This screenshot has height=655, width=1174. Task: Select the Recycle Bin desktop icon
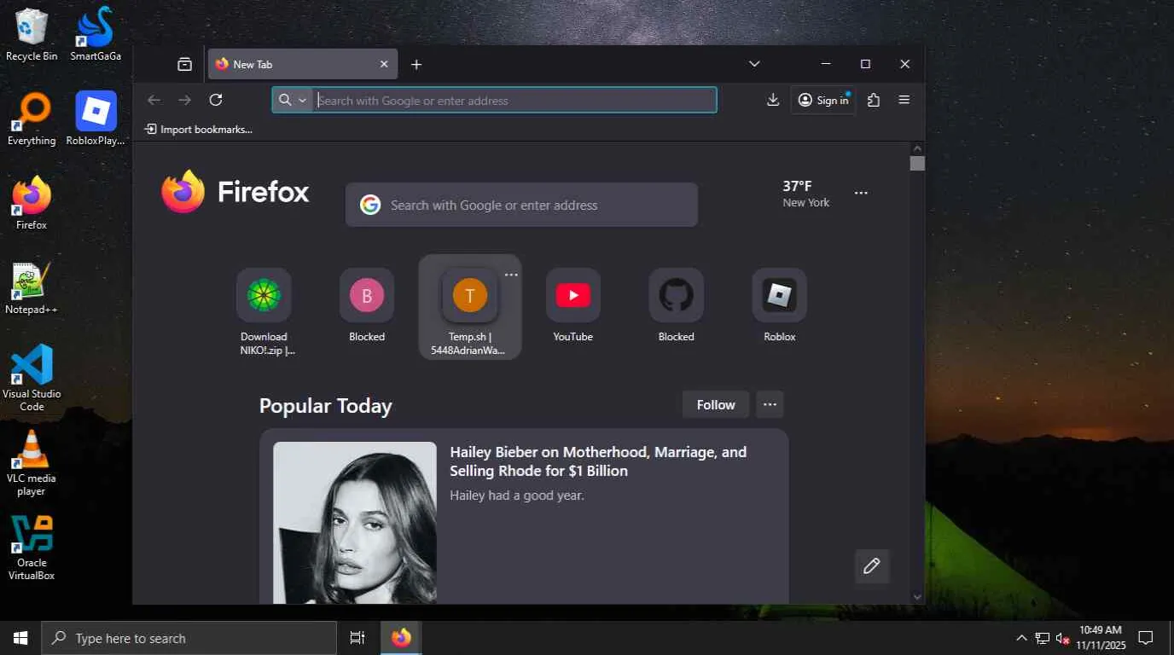click(32, 35)
